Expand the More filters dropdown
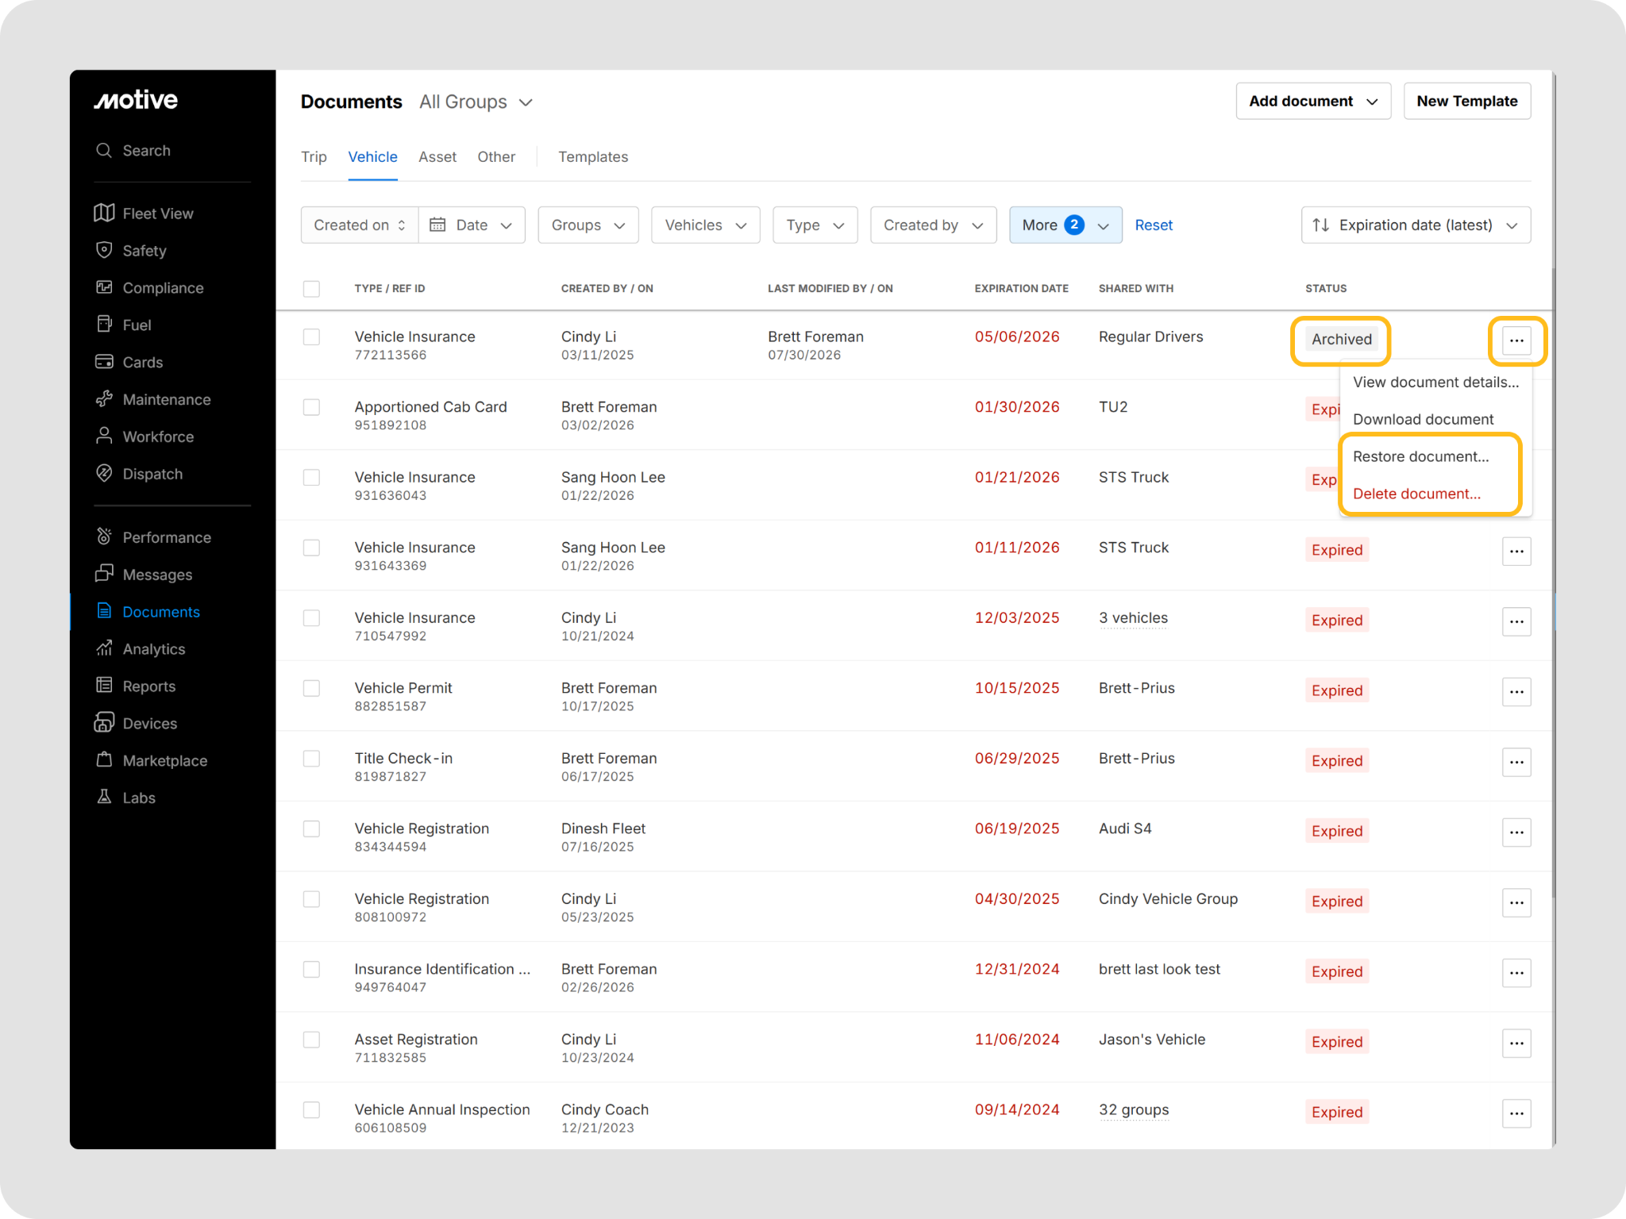 coord(1065,225)
